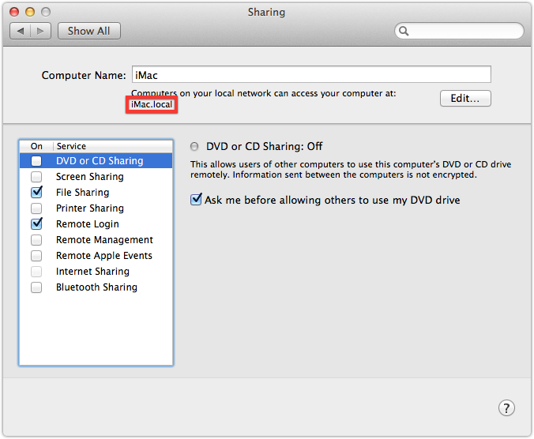The image size is (534, 439).
Task: Tick the Internet Sharing checkbox
Action: (36, 272)
